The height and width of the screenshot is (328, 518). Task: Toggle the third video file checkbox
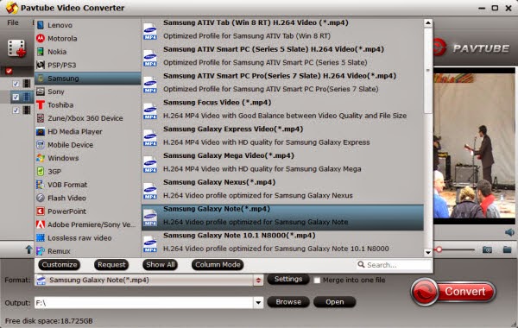(16, 110)
